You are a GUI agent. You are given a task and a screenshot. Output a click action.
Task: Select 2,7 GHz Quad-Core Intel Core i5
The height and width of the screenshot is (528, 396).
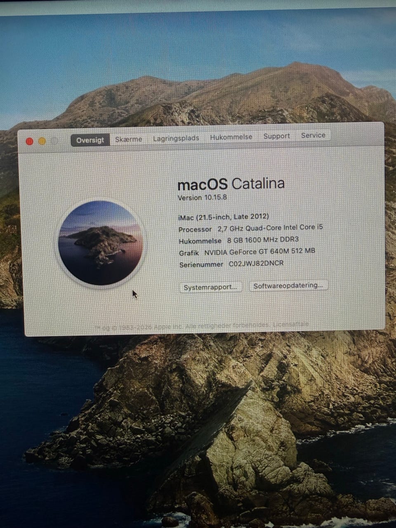point(270,228)
